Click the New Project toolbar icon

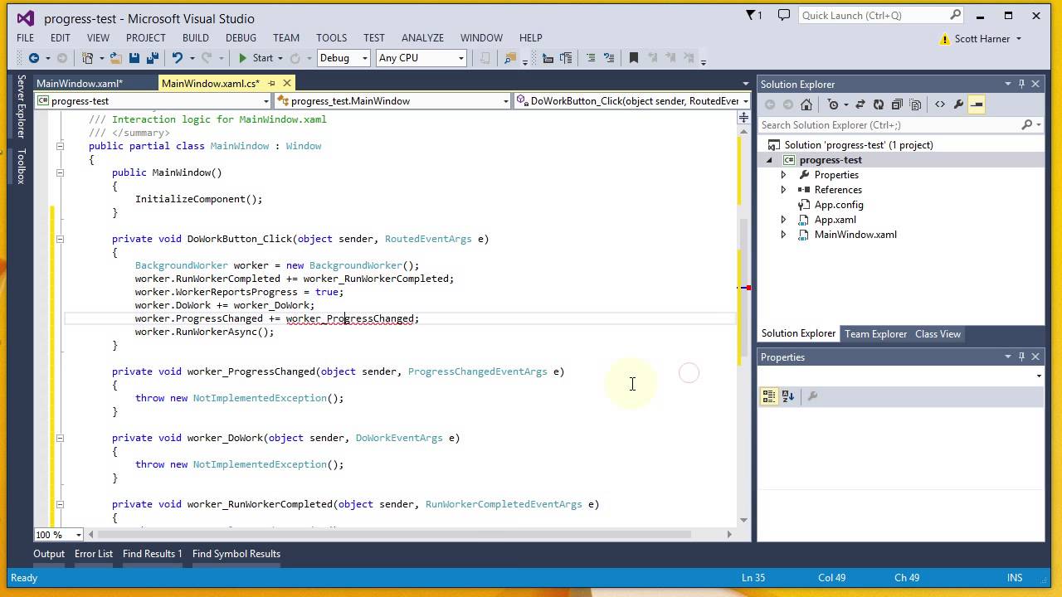point(87,58)
